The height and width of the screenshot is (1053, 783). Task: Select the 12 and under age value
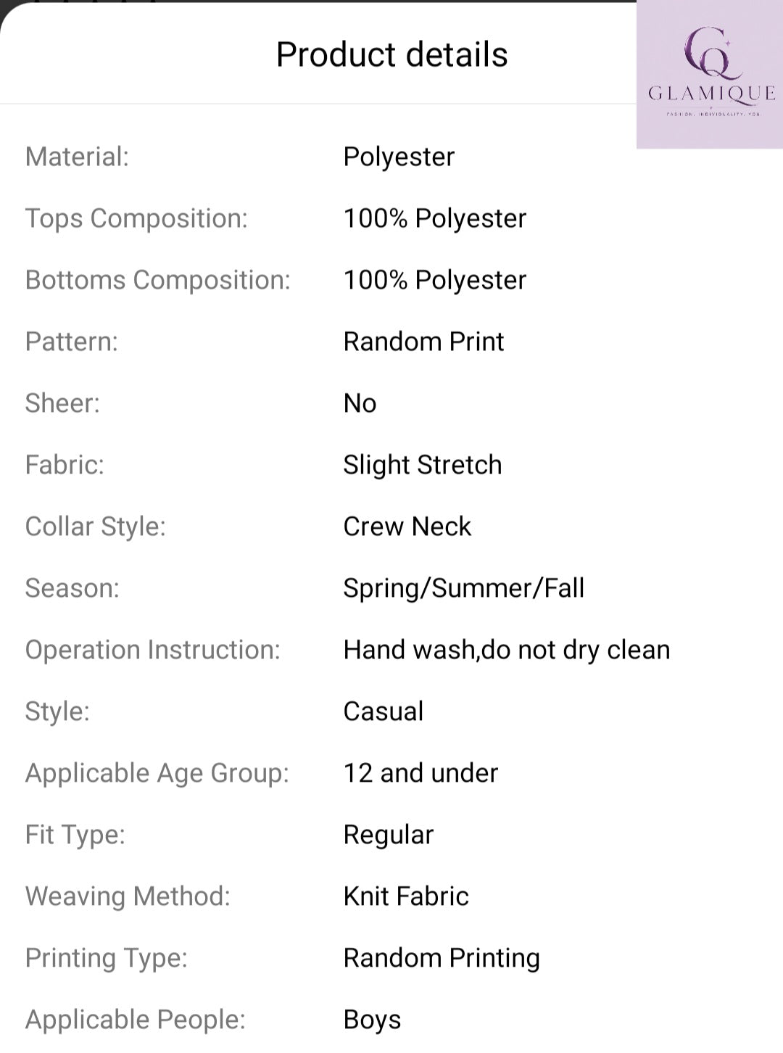(420, 773)
